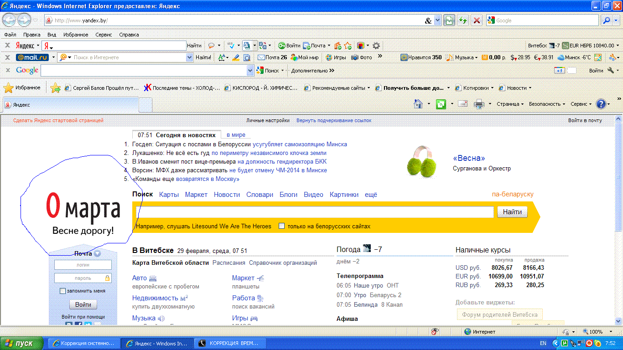Close the Yandex toolbar with its X
623x350 pixels.
point(8,45)
